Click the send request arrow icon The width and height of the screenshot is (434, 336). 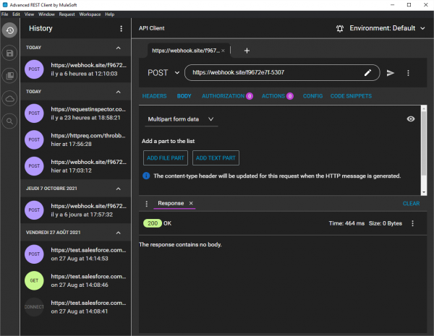point(391,73)
